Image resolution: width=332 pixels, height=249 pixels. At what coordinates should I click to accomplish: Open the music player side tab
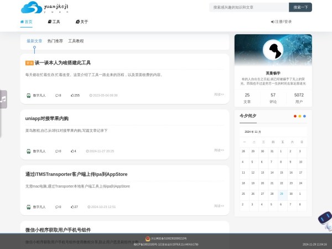[x=3, y=99]
